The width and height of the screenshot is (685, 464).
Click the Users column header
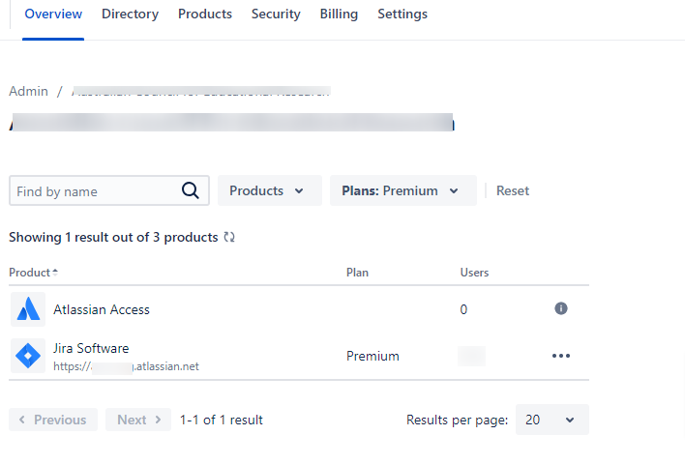(x=474, y=273)
